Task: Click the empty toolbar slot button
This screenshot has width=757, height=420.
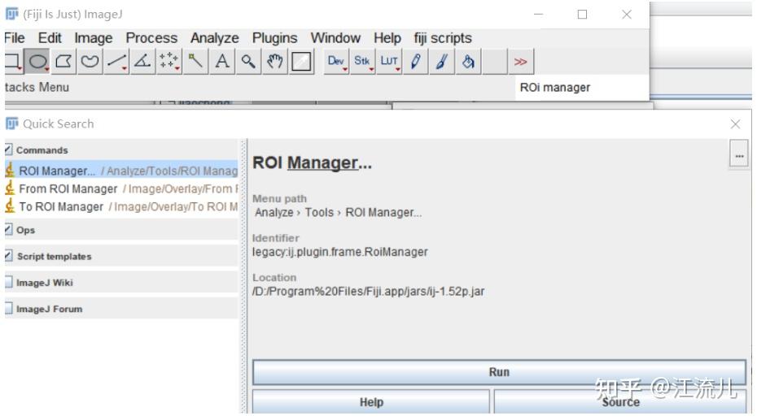Action: [495, 62]
